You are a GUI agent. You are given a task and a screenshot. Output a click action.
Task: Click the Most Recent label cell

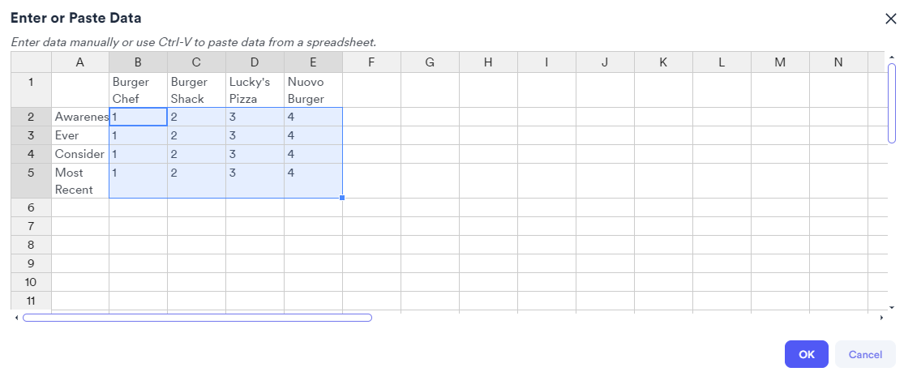(x=80, y=181)
